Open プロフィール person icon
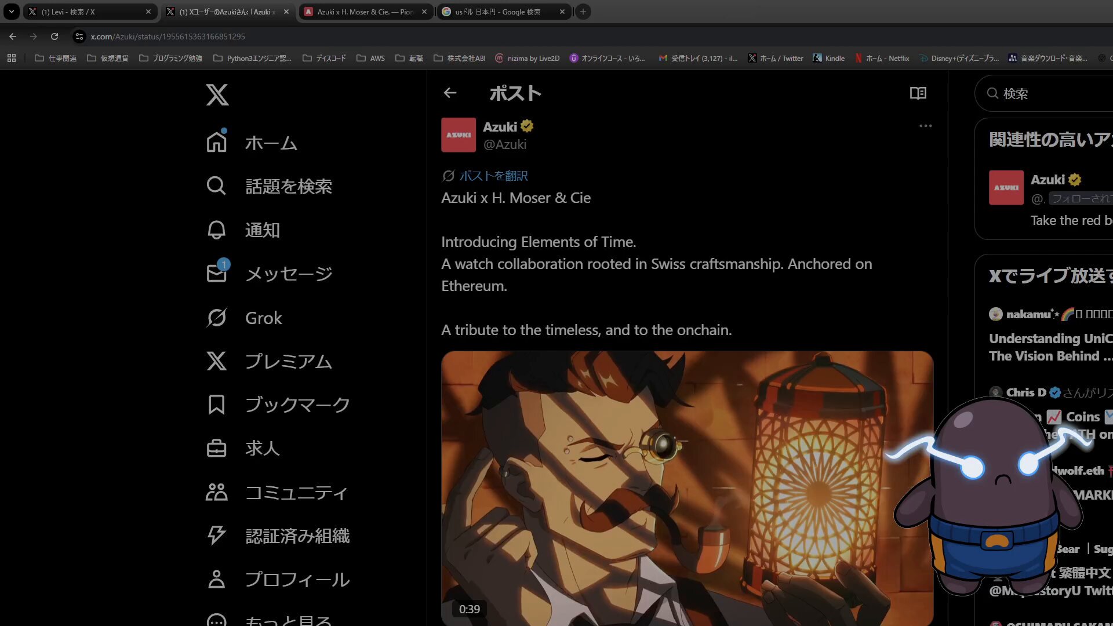This screenshot has height=626, width=1113. [x=216, y=579]
